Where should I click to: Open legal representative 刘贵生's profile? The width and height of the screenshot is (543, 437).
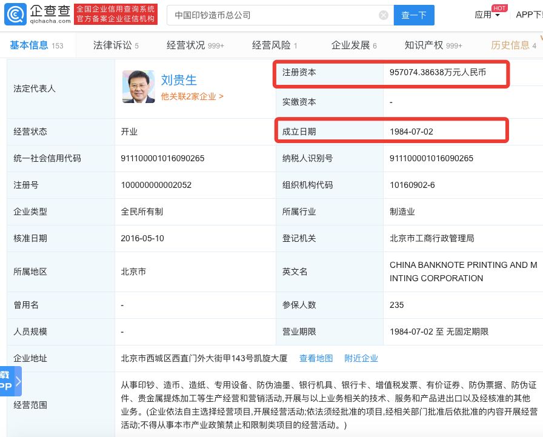pyautogui.click(x=179, y=79)
